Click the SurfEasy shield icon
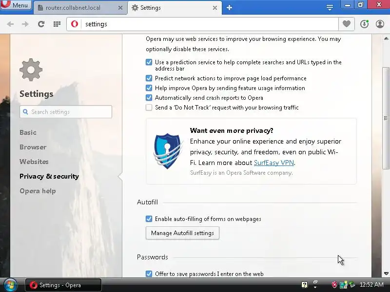The image size is (390, 292). click(x=168, y=151)
